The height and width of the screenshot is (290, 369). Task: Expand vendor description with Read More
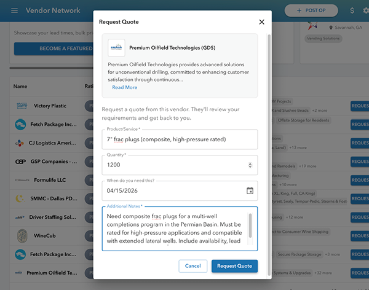(x=124, y=87)
